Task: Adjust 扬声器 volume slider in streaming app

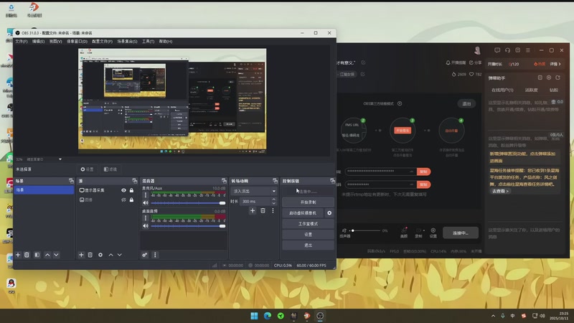Action: point(365,230)
